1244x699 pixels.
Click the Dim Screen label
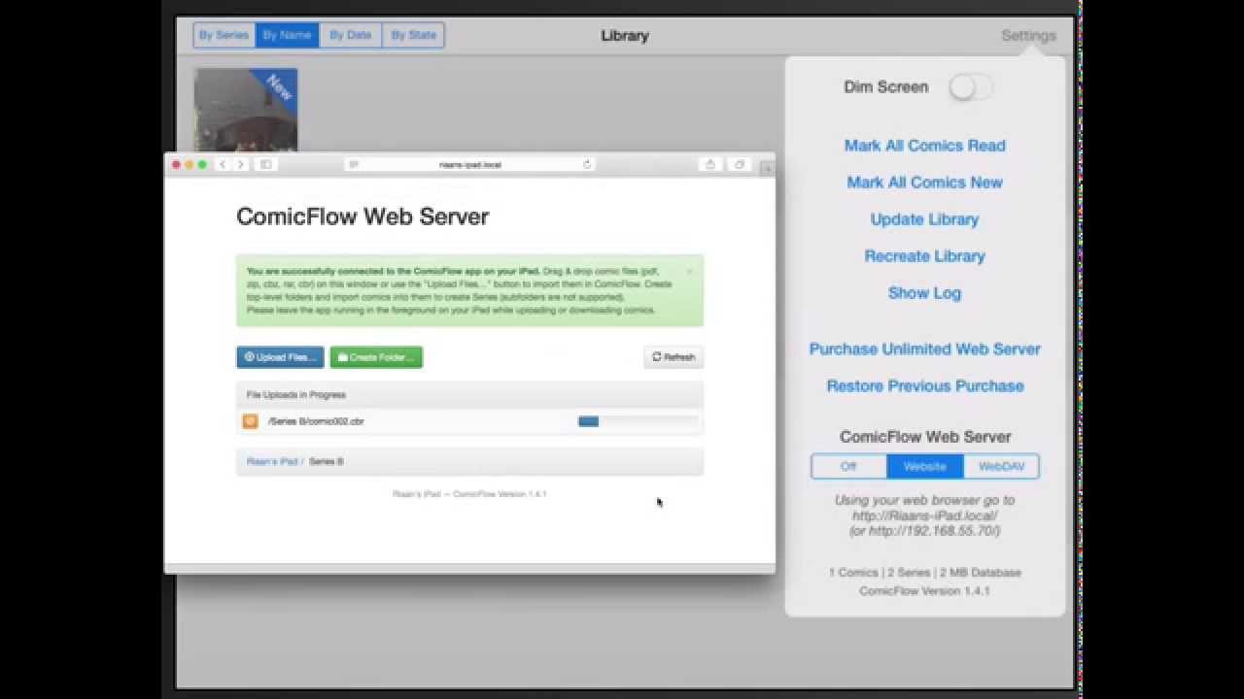point(886,87)
